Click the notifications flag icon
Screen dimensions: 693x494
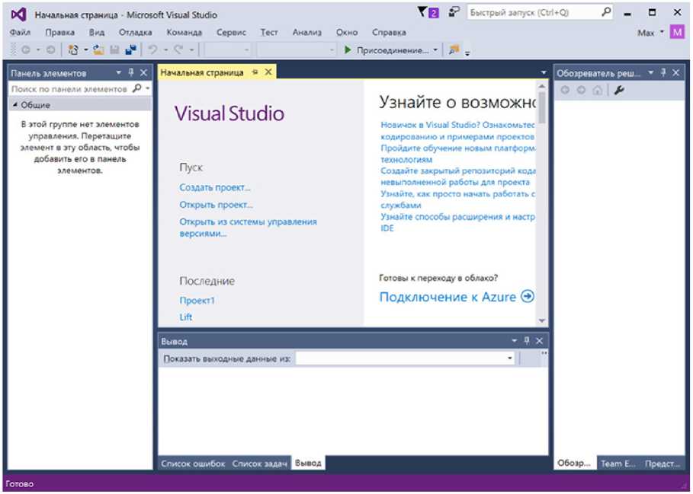[x=425, y=13]
